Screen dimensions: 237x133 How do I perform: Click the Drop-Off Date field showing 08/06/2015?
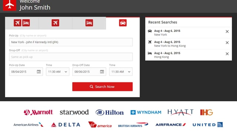(x=89, y=72)
